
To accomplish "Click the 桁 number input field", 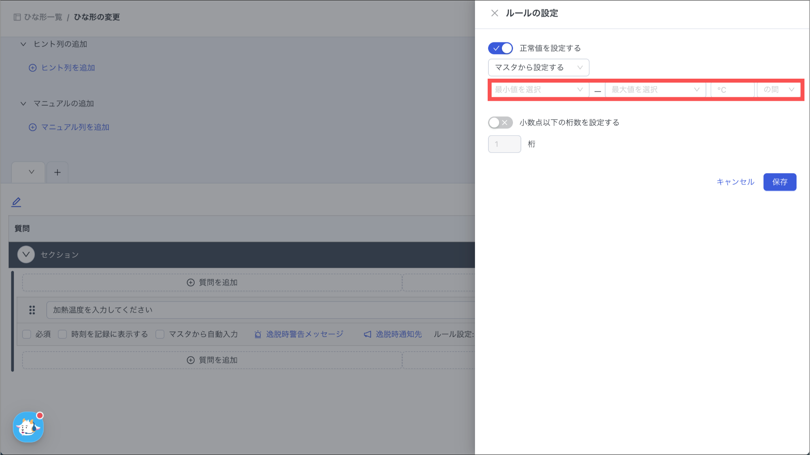I will pos(504,144).
